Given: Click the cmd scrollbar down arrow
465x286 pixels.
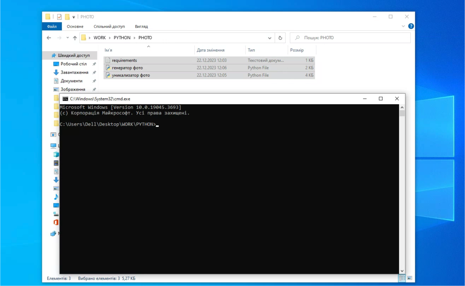Looking at the screenshot, I should coord(402,271).
